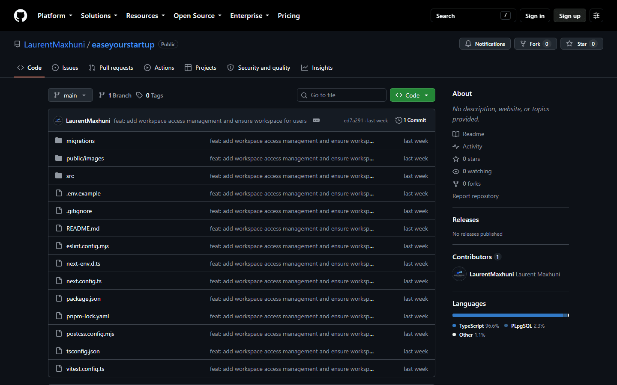Click the commit history clock icon
This screenshot has height=385, width=617.
pyautogui.click(x=398, y=120)
